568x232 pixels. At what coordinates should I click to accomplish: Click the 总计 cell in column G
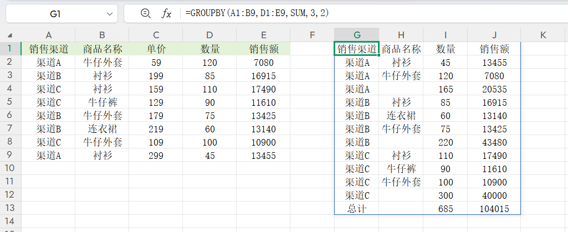357,208
